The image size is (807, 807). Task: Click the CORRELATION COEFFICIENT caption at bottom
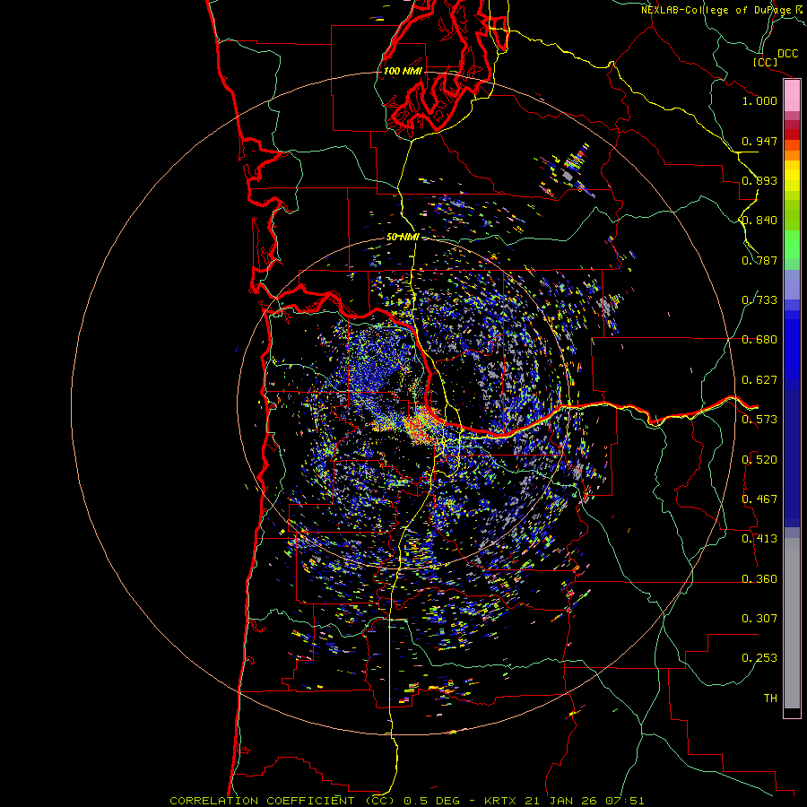pyautogui.click(x=406, y=801)
